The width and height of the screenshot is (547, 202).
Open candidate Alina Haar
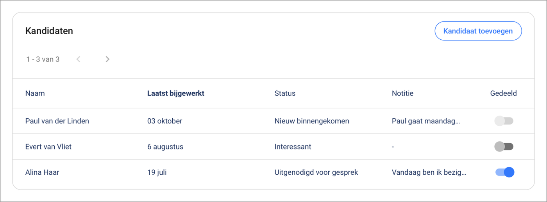pos(42,172)
